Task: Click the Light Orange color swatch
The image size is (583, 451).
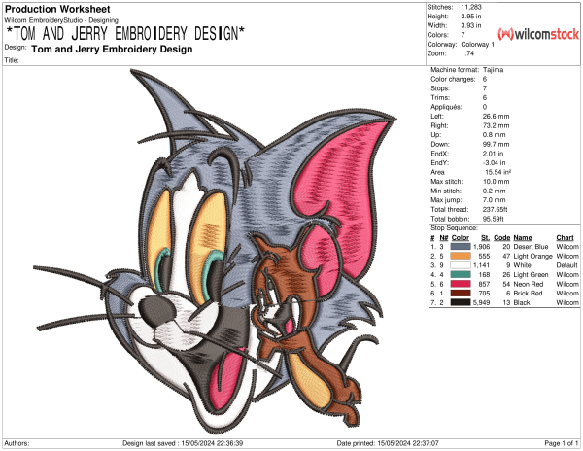Action: click(461, 256)
